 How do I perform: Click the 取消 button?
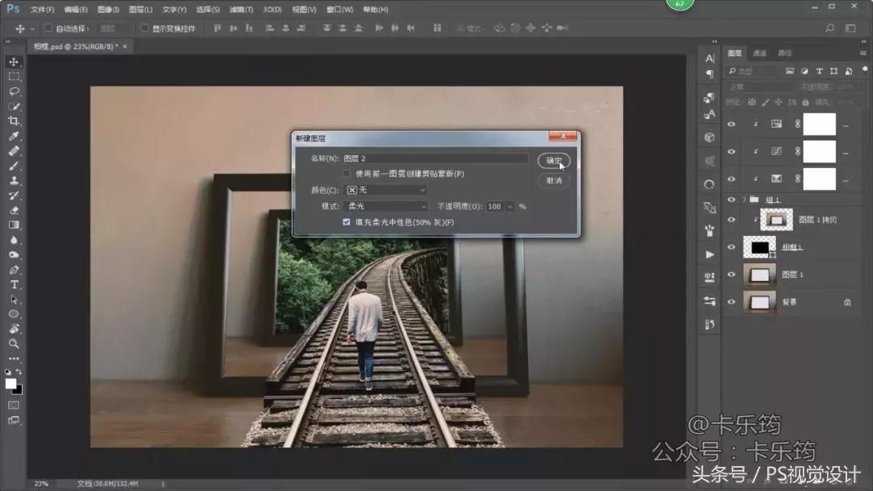[554, 181]
